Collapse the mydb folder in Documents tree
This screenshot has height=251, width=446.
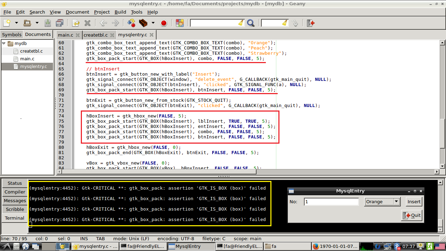point(4,44)
